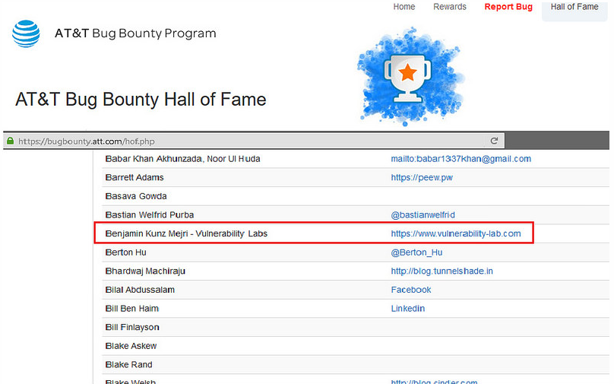Reload the page with the refresh icon

tap(494, 141)
